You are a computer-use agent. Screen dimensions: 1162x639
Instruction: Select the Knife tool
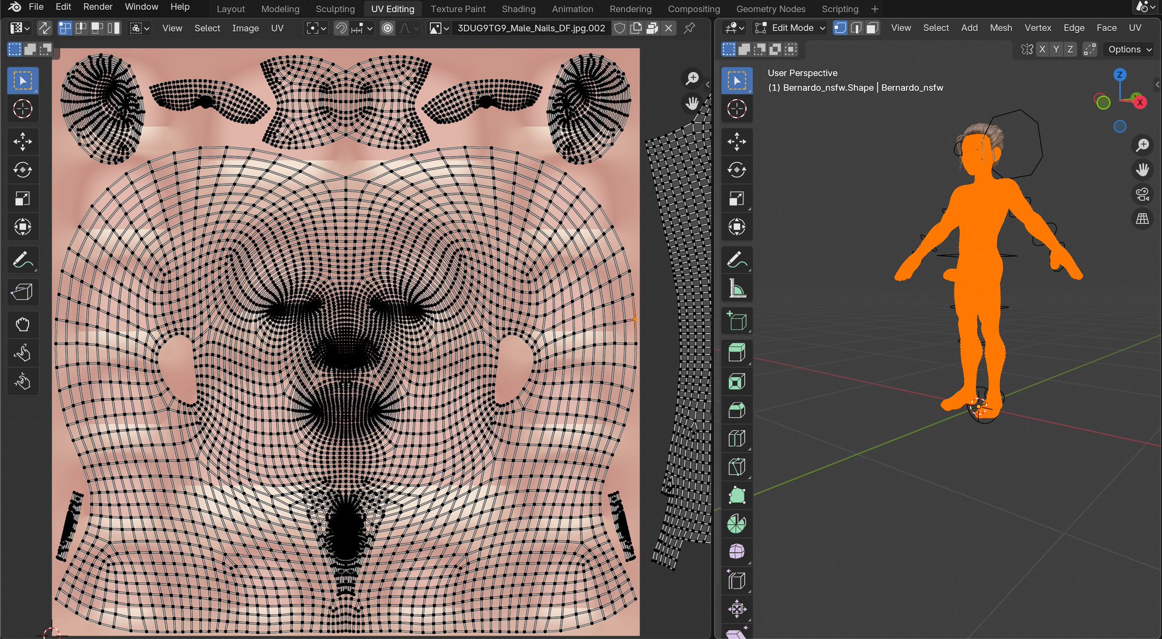736,467
